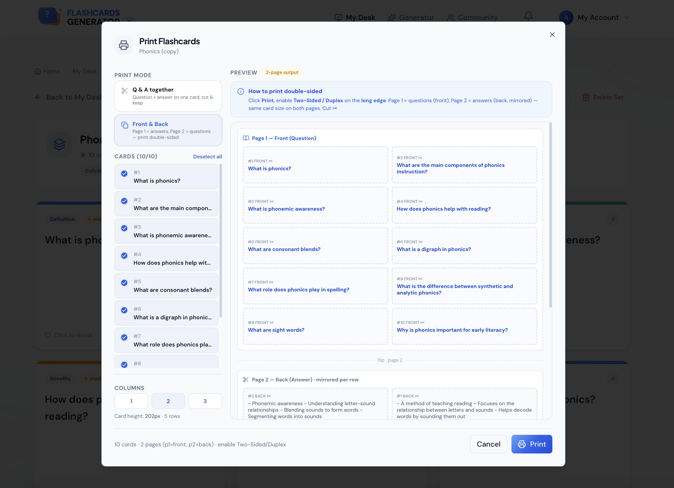This screenshot has width=674, height=488.
Task: Click the info icon in double-sided tip
Action: click(x=240, y=92)
